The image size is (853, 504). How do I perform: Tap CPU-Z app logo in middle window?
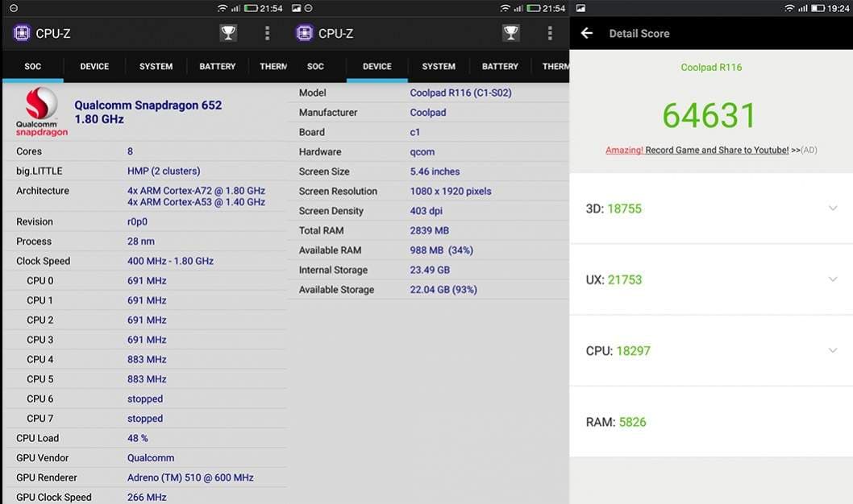(305, 33)
